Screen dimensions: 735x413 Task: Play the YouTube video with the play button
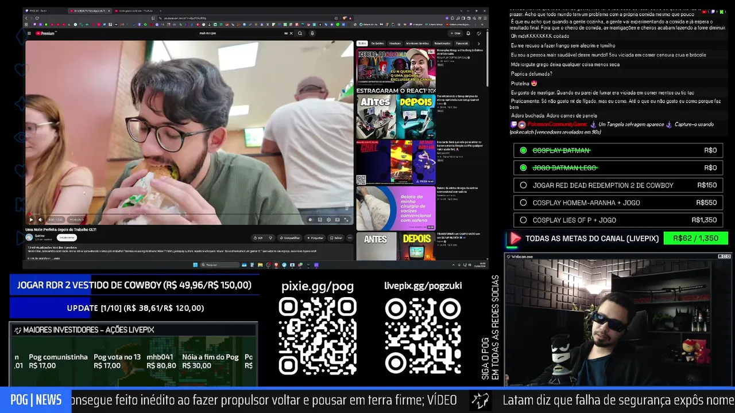pos(31,220)
